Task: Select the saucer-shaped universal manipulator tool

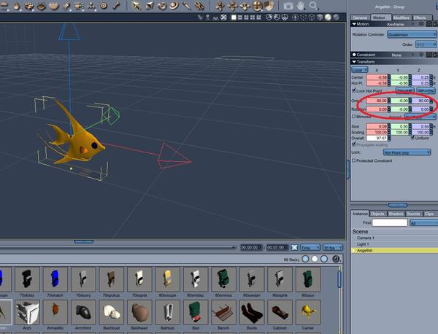Action: (x=174, y=5)
